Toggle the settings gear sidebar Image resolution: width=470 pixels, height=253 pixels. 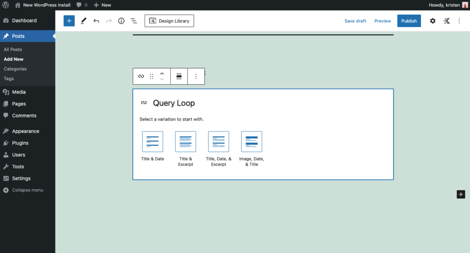432,21
